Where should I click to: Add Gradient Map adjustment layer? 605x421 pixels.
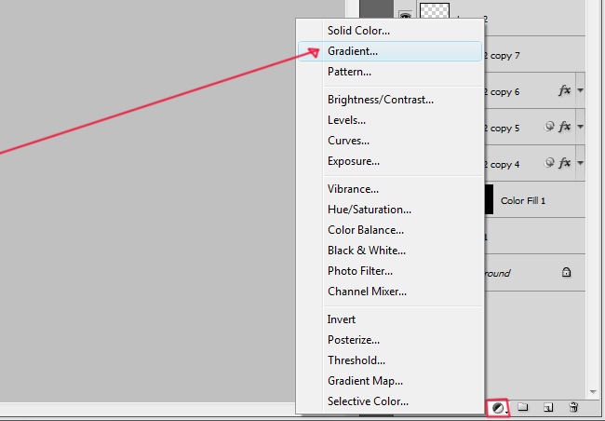[x=390, y=381]
